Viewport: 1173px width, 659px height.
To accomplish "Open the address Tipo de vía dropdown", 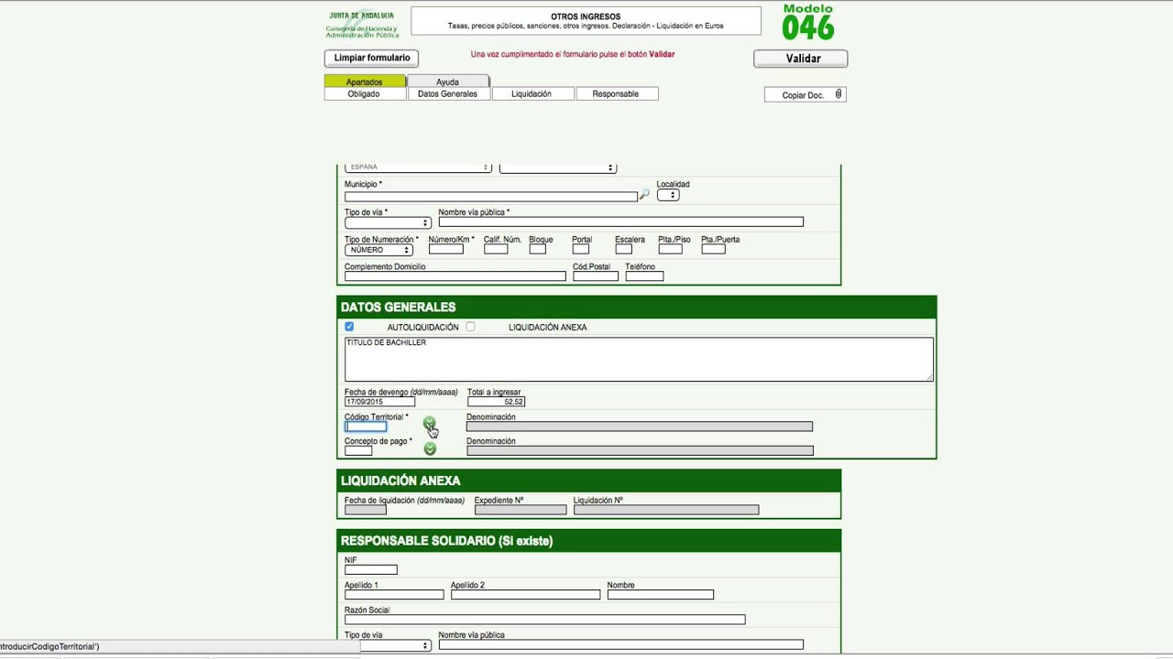I will tap(388, 222).
